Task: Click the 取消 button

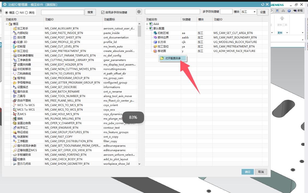Action: point(261,172)
